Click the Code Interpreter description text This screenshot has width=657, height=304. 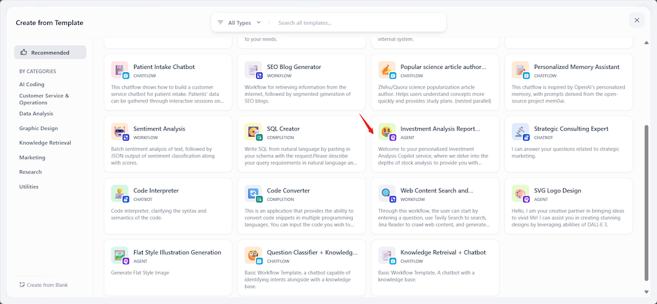click(159, 214)
